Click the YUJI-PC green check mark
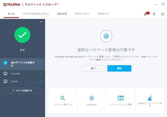The image size is (167, 117). click(40, 82)
